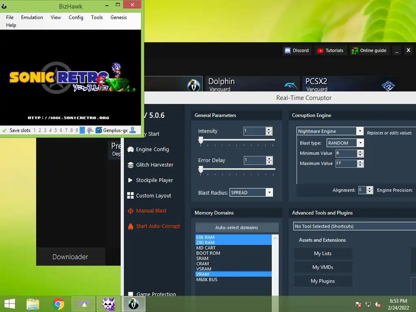Click the Maximum Value FF field
This screenshot has height=312, width=416.
coord(347,164)
